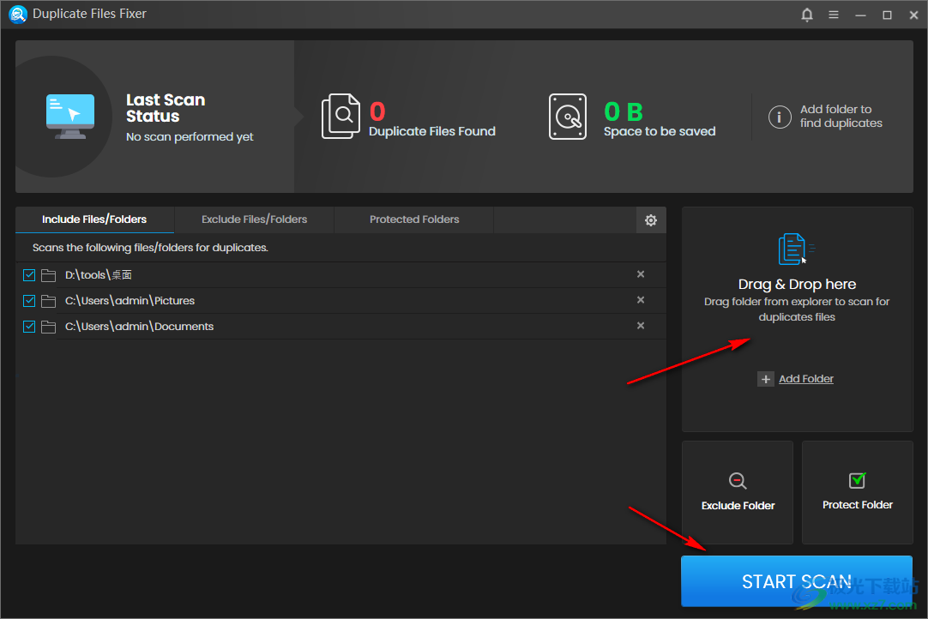Remove C:\Users\admin\Pictures from the list
928x619 pixels.
641,300
